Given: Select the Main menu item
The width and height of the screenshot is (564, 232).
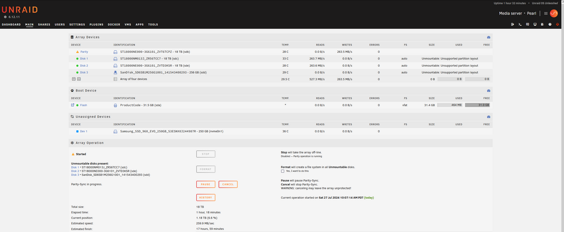Looking at the screenshot, I should point(29,25).
